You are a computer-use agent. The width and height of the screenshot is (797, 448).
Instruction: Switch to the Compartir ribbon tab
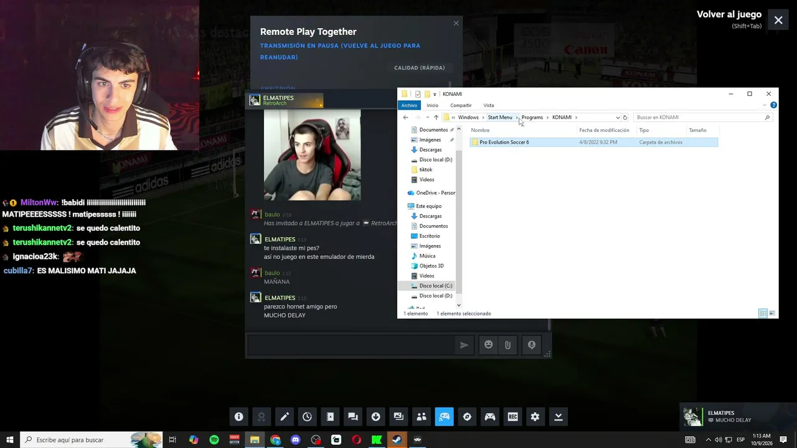(461, 105)
